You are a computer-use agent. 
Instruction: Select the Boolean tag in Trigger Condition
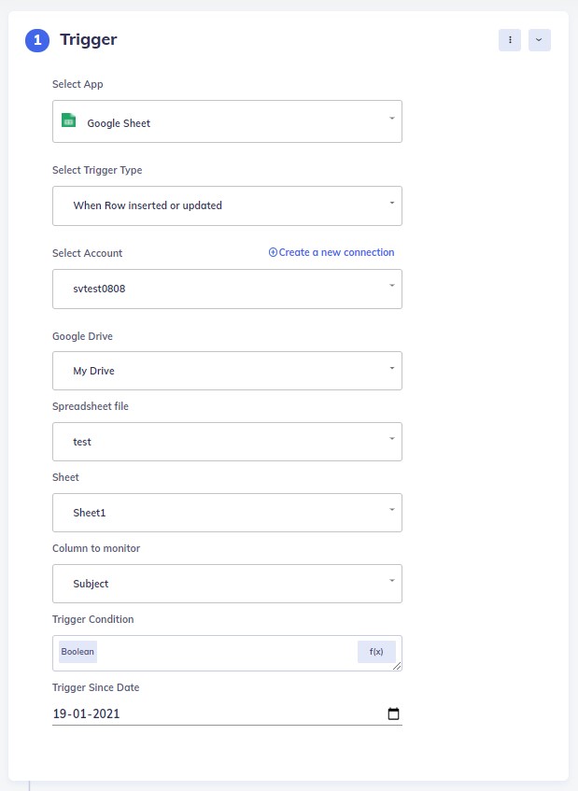77,651
